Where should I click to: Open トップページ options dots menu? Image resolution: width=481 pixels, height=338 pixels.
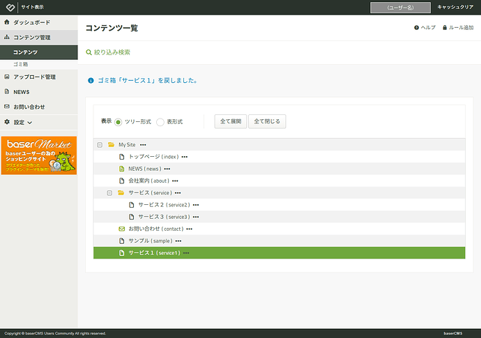[x=184, y=157]
